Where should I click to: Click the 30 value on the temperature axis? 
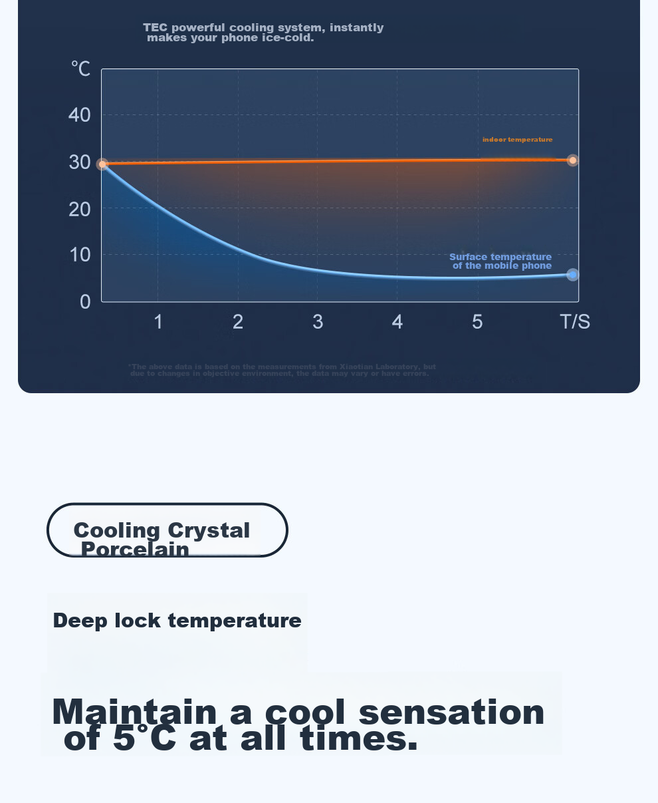coord(80,162)
